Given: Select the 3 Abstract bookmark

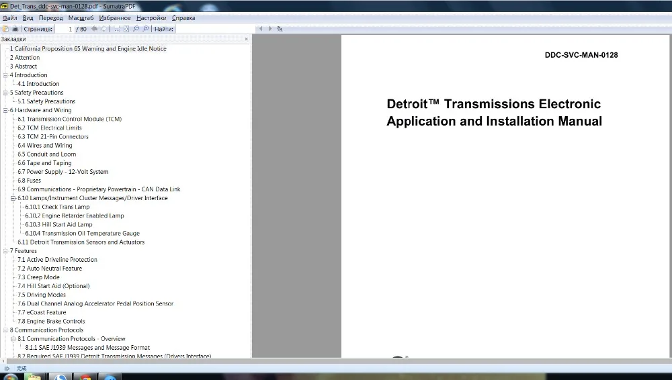Looking at the screenshot, I should tap(23, 66).
